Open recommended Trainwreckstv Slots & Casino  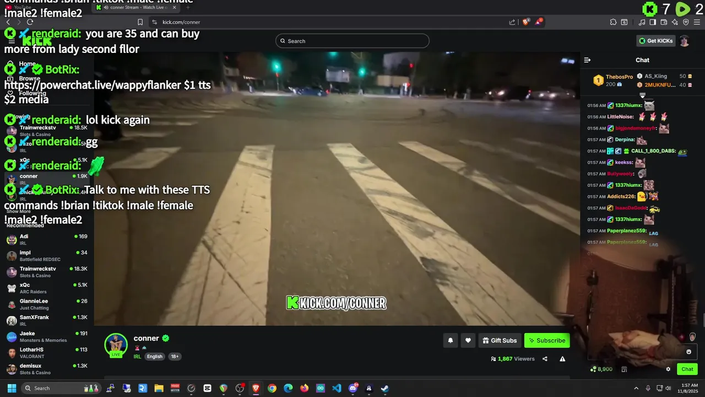pos(47,272)
